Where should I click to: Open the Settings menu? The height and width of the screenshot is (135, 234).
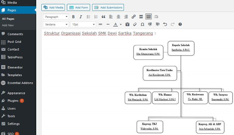[18, 124]
